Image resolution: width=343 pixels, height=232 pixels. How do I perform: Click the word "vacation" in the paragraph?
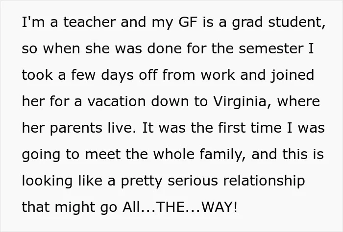pos(117,101)
